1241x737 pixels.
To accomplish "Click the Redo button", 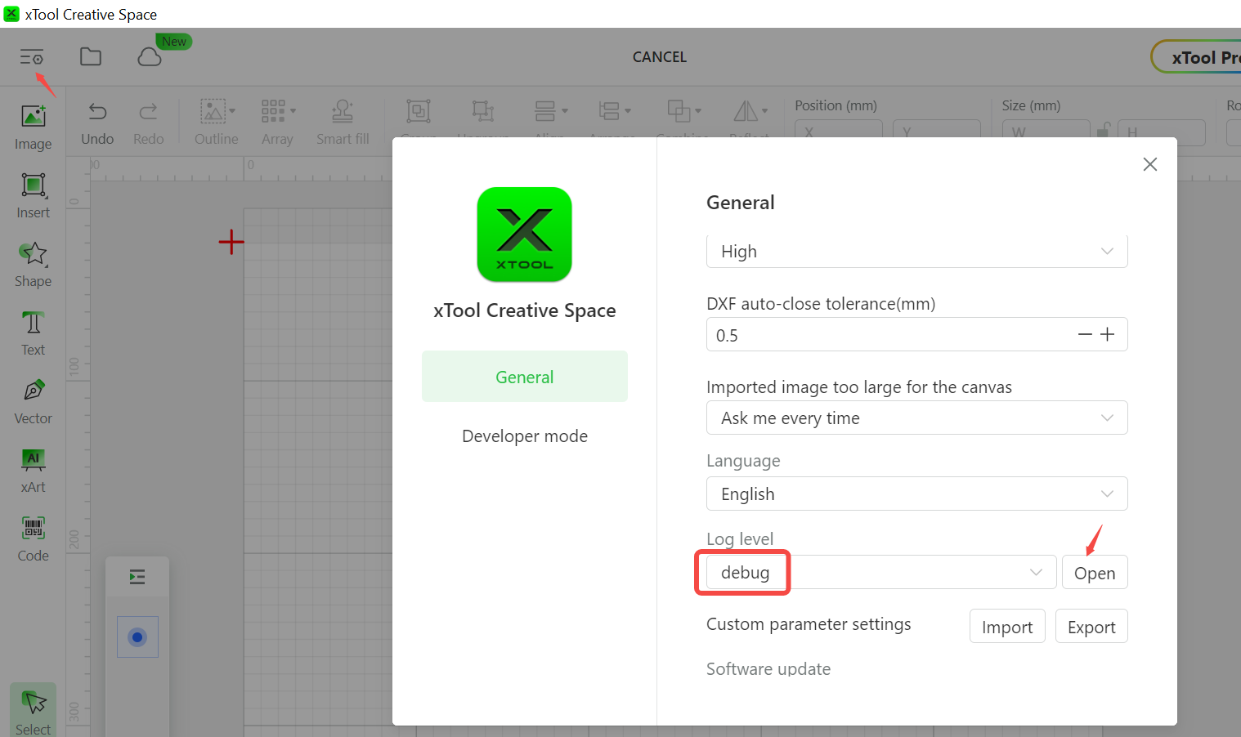I will coord(148,123).
